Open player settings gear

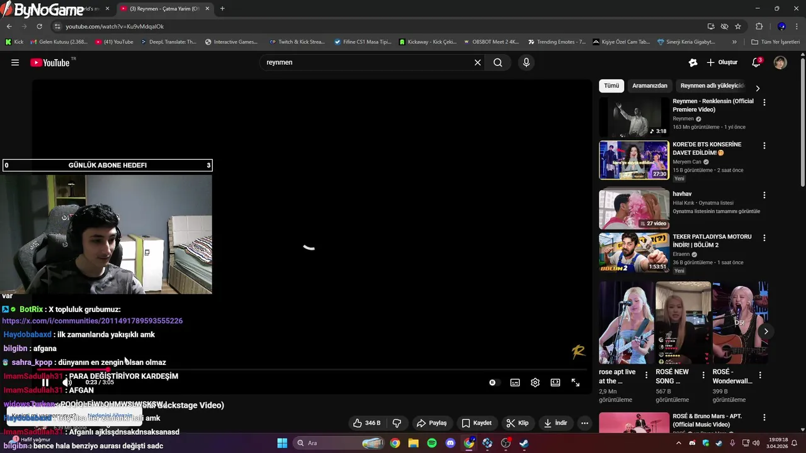(535, 383)
